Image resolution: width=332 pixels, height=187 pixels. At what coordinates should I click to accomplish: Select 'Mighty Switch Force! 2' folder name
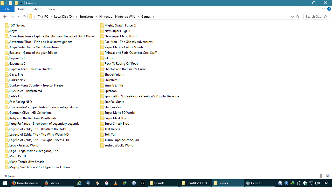pyautogui.click(x=120, y=25)
